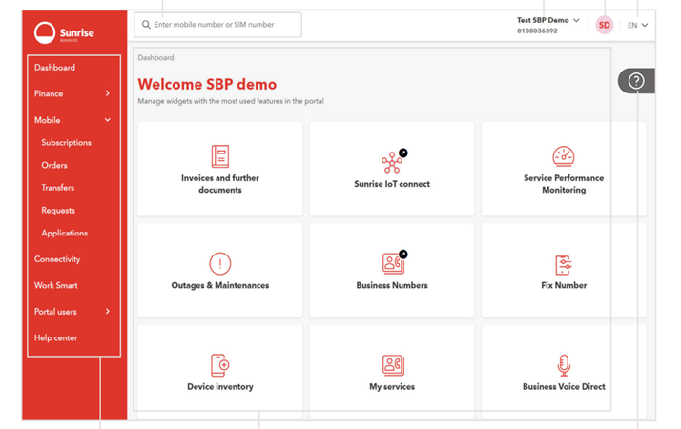Viewport: 681px width, 429px height.
Task: Click the SD user avatar
Action: point(604,25)
